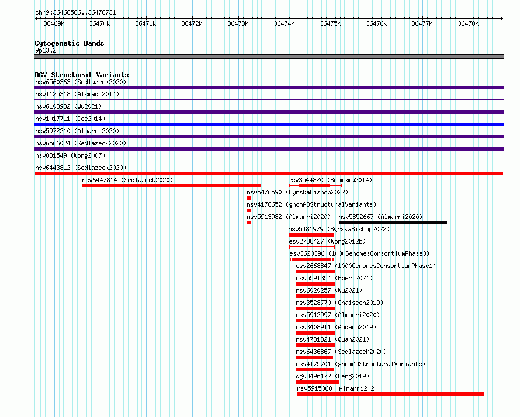Click the 36474k ruler position

pos(284,23)
